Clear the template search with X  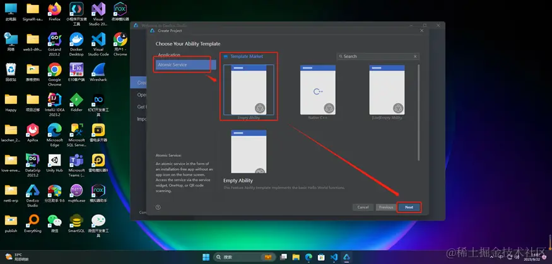(x=415, y=56)
